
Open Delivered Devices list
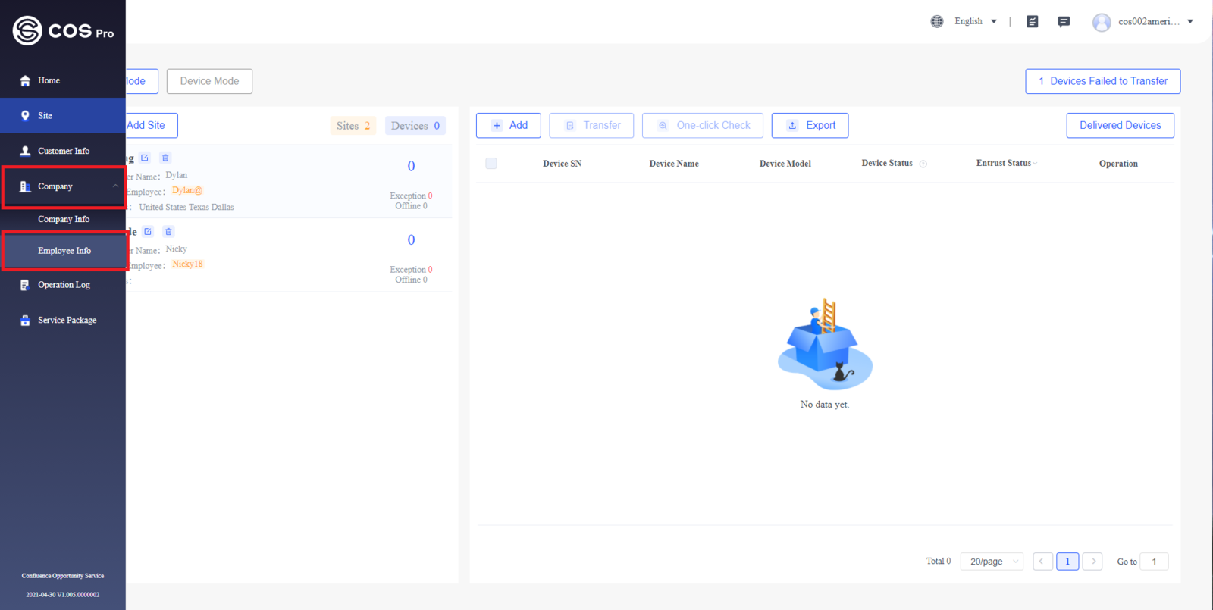click(x=1120, y=126)
